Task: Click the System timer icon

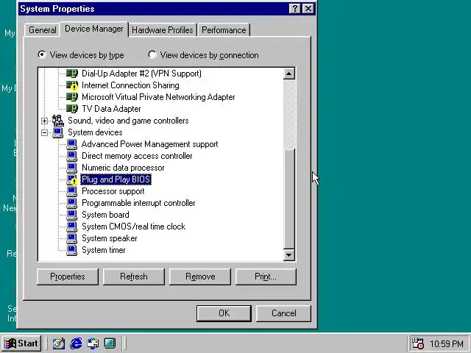Action: [x=72, y=250]
